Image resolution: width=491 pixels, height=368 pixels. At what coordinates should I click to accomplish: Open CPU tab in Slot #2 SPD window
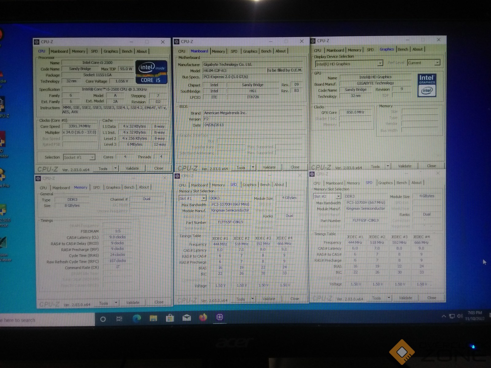(x=317, y=183)
